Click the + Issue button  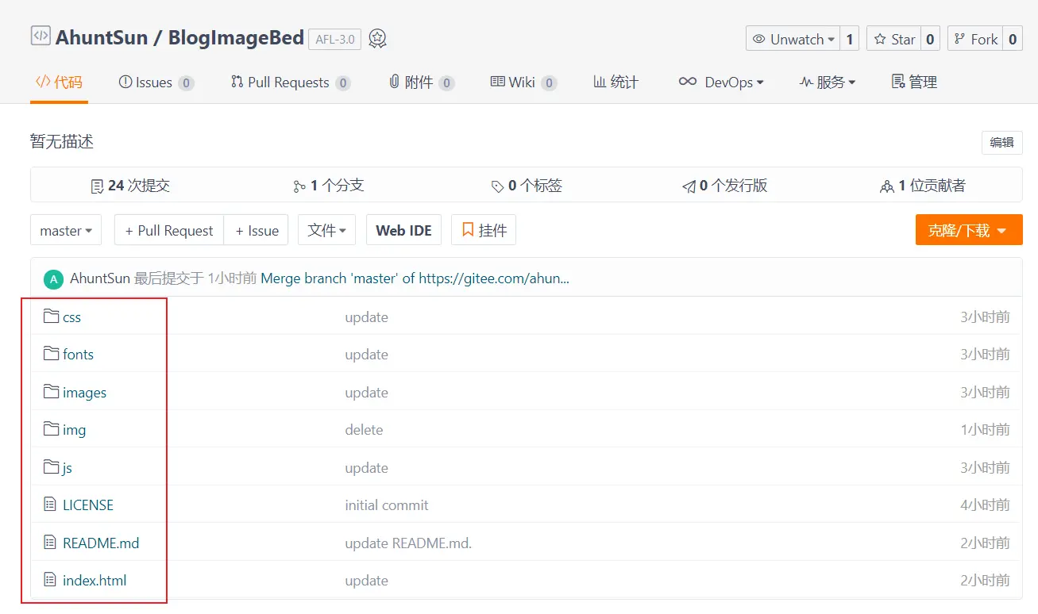tap(257, 230)
